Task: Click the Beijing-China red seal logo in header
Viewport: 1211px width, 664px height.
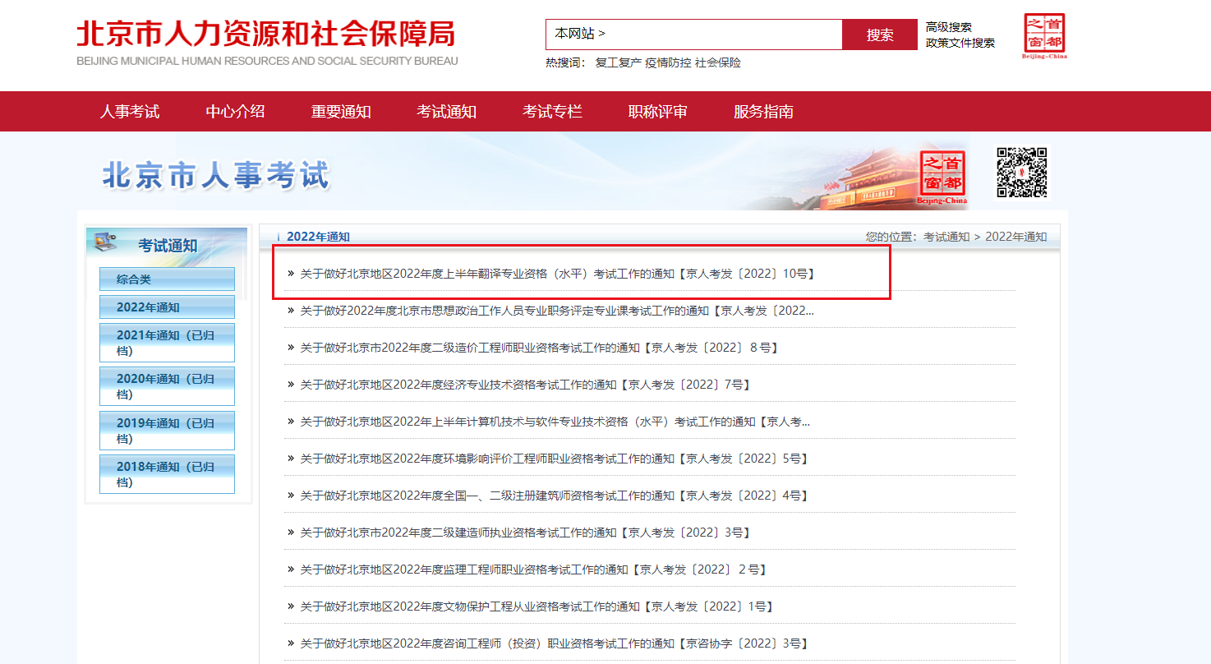Action: click(1043, 36)
